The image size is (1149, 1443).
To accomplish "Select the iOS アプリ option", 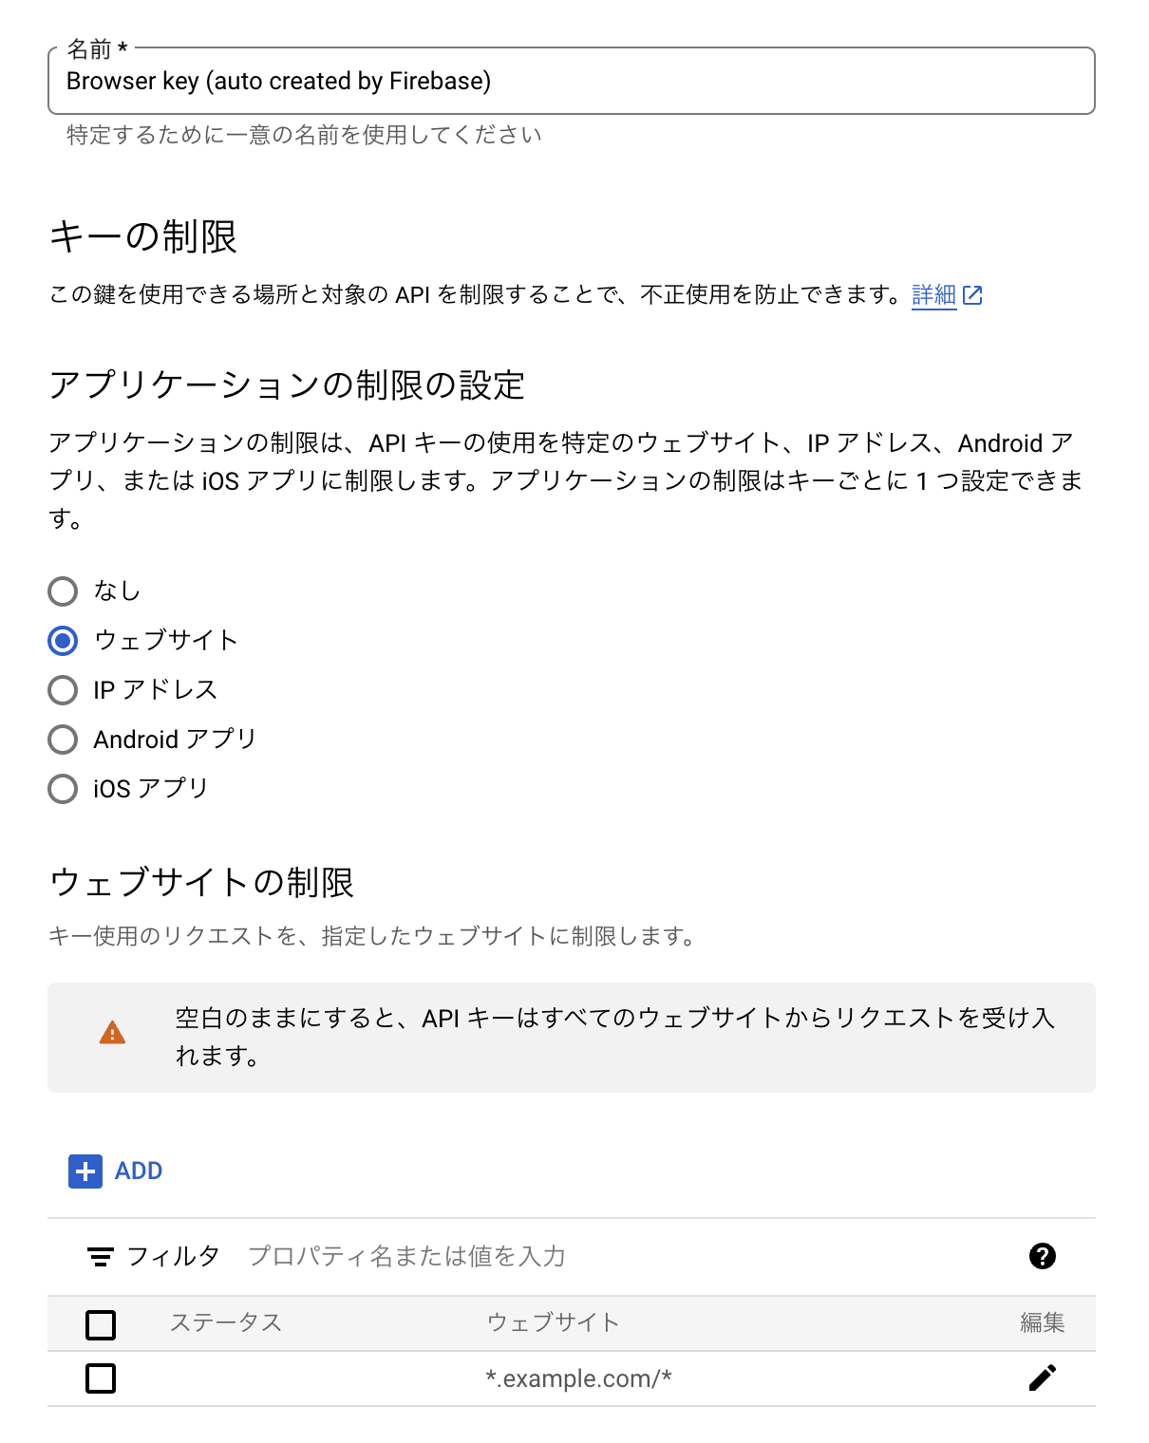I will (x=63, y=788).
